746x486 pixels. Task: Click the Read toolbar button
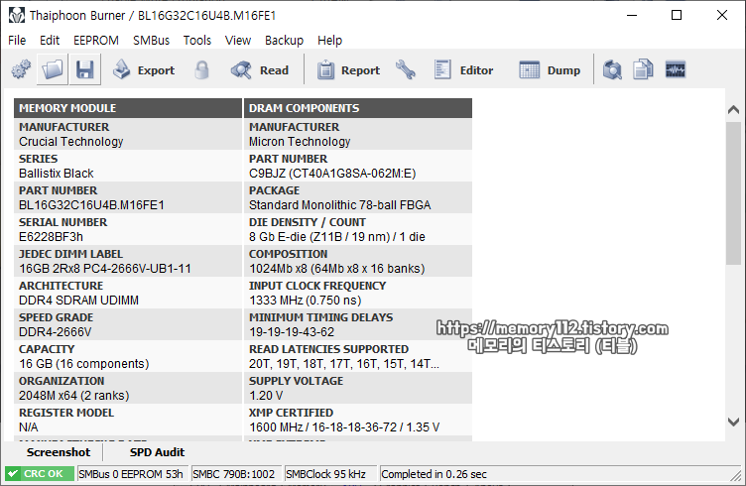pos(260,69)
